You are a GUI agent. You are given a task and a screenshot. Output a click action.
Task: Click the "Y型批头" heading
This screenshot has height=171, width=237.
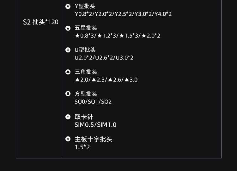pos(85,6)
